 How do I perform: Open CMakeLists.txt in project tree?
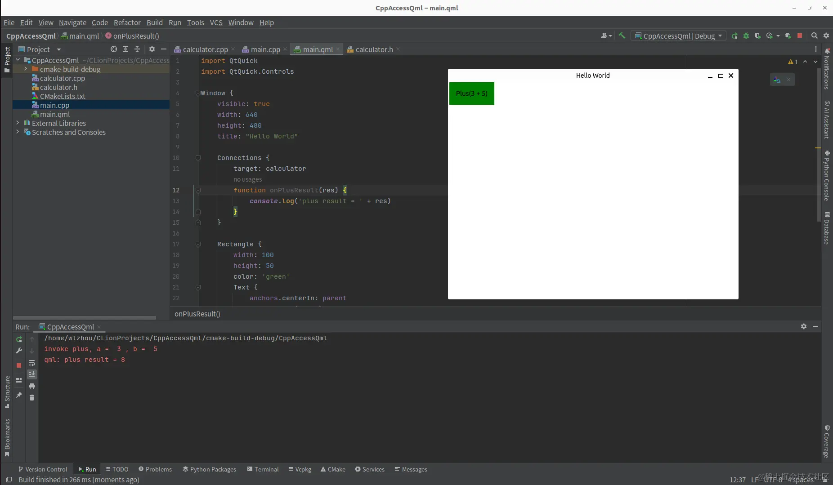click(x=63, y=96)
